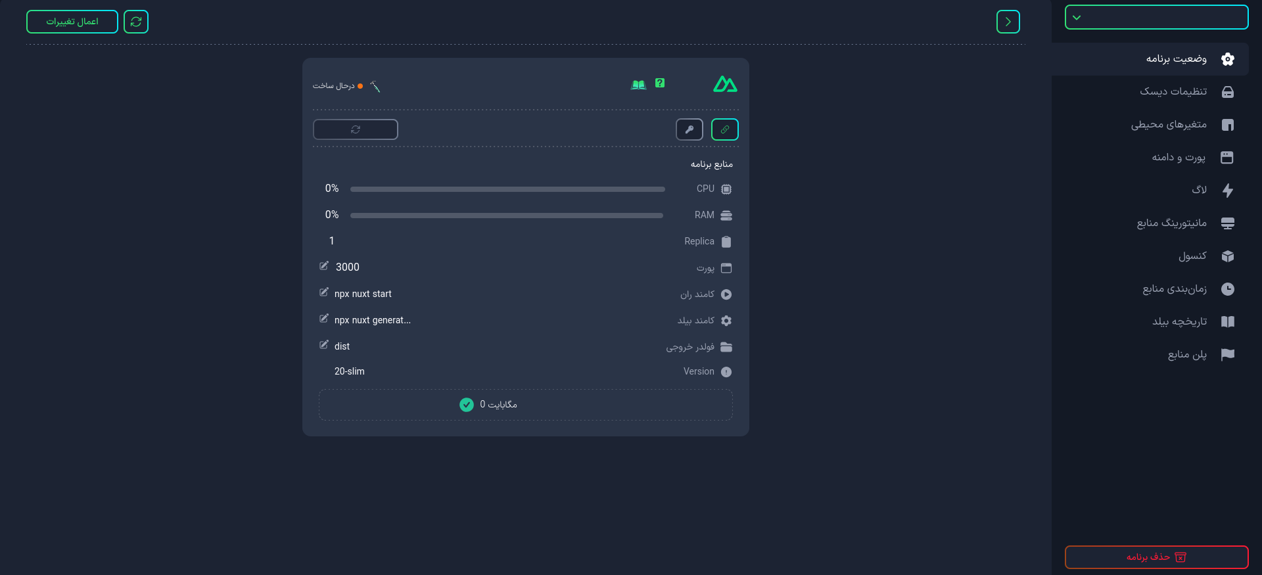Image resolution: width=1262 pixels, height=575 pixels.
Task: Click the link icon button in app card
Action: (724, 129)
